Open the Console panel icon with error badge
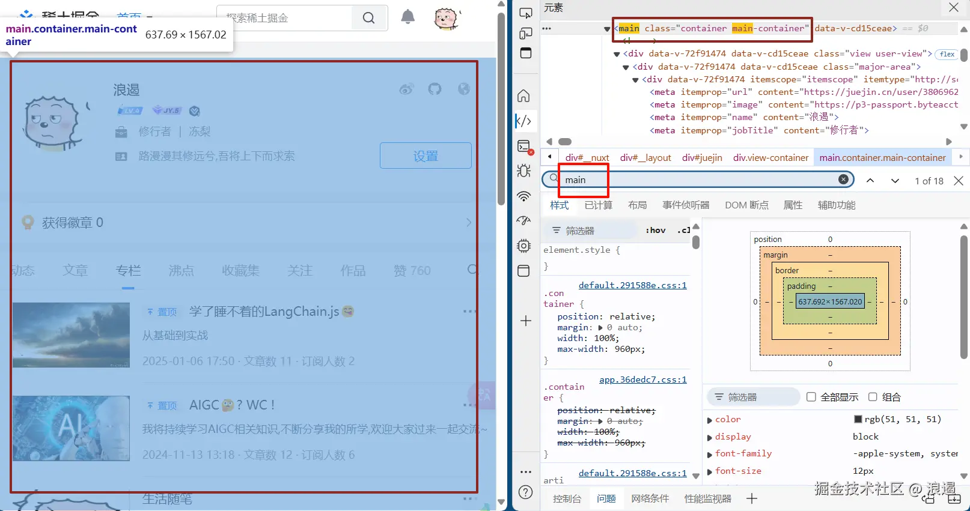This screenshot has width=970, height=511. [x=525, y=147]
